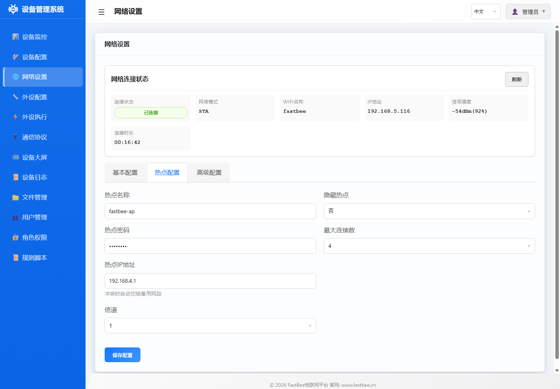Screen dimensions: 560x389
Task: Click the 已连接 status badge
Action: pyautogui.click(x=151, y=112)
